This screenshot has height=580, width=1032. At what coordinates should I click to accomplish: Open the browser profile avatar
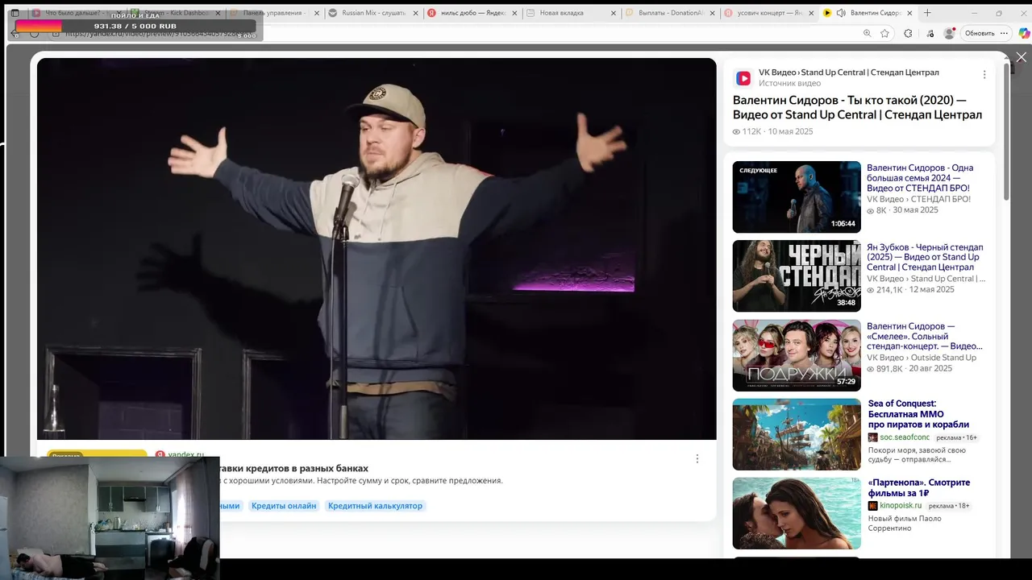click(949, 33)
